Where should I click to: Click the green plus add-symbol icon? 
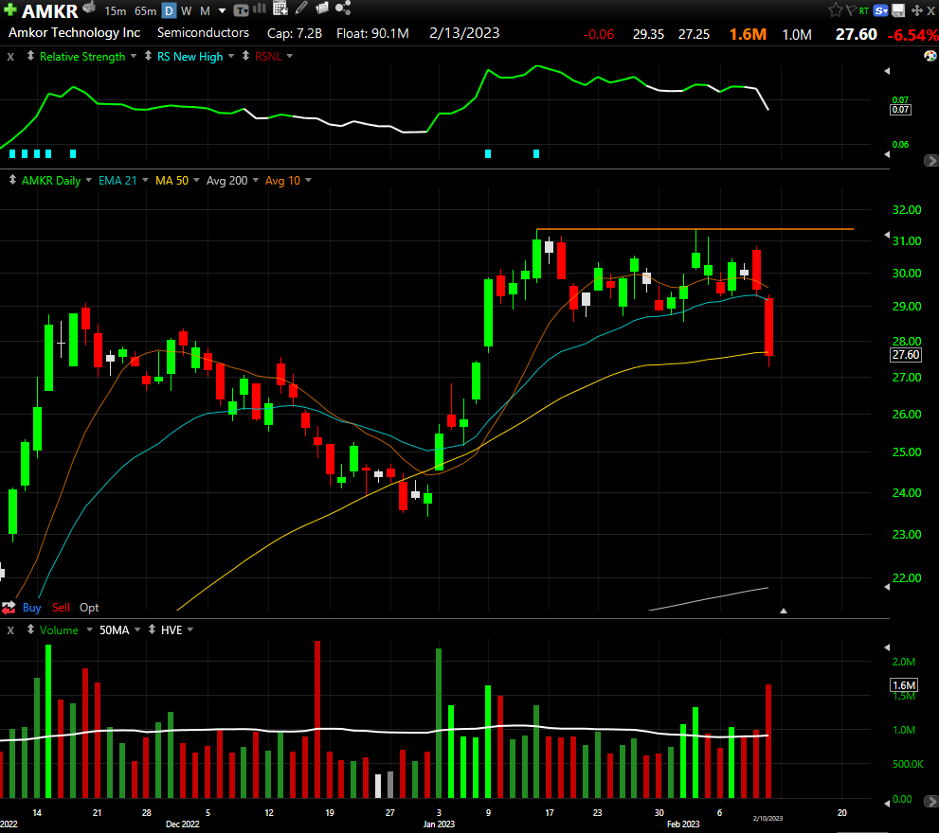pyautogui.click(x=10, y=9)
